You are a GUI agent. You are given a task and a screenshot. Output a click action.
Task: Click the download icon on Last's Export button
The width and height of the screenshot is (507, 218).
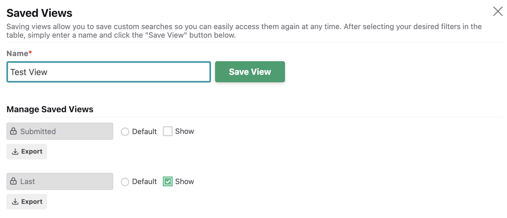(15, 202)
